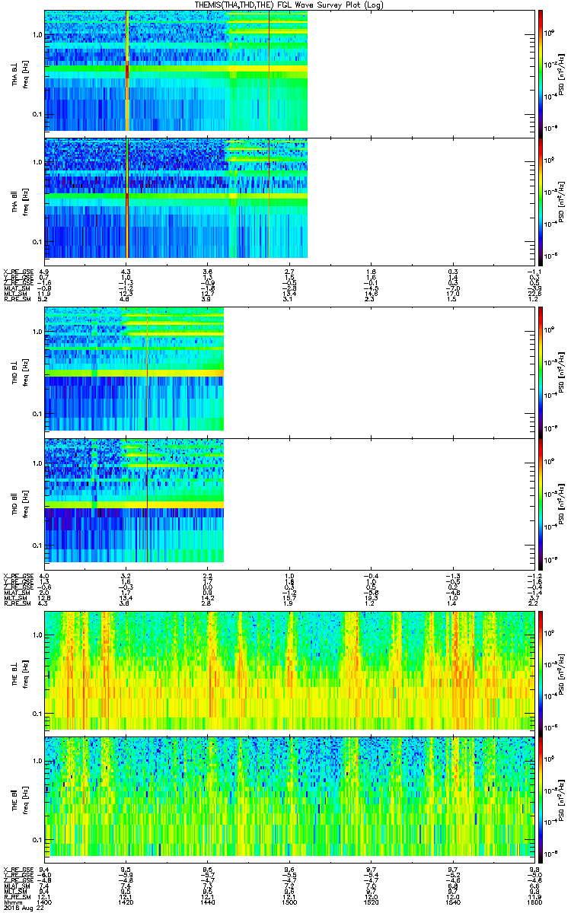Image resolution: width=571 pixels, height=913 pixels.
Task: Click the THA X_RE_GSE value 2.7
Action: pos(289,272)
